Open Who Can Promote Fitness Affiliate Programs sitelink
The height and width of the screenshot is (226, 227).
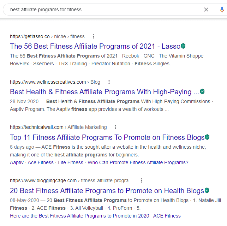click(x=138, y=162)
